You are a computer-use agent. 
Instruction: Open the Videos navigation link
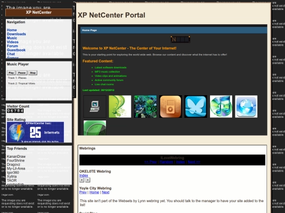click(x=13, y=42)
